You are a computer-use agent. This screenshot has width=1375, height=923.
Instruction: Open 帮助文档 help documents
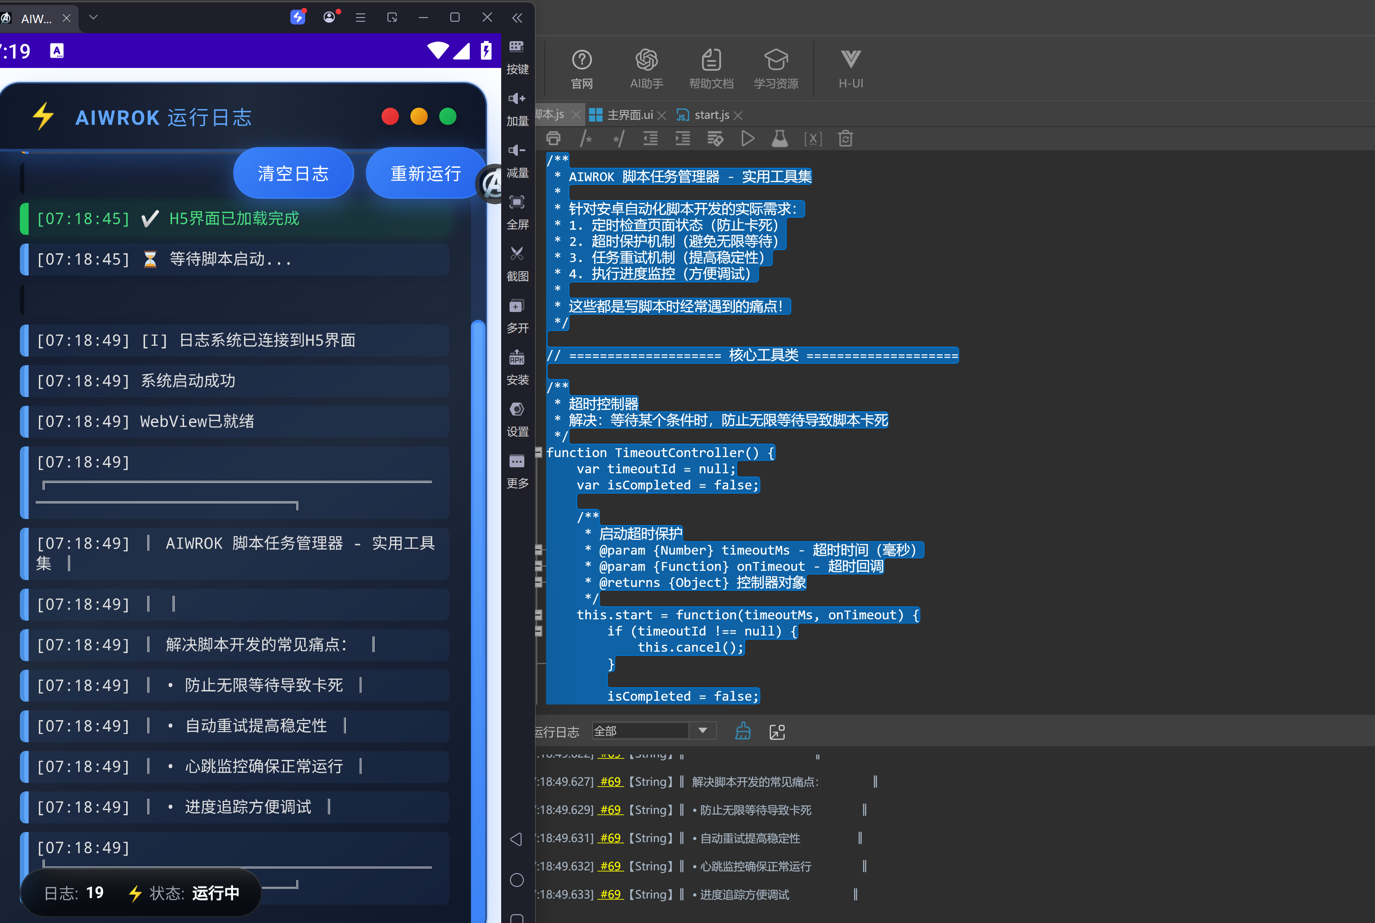[x=711, y=68]
